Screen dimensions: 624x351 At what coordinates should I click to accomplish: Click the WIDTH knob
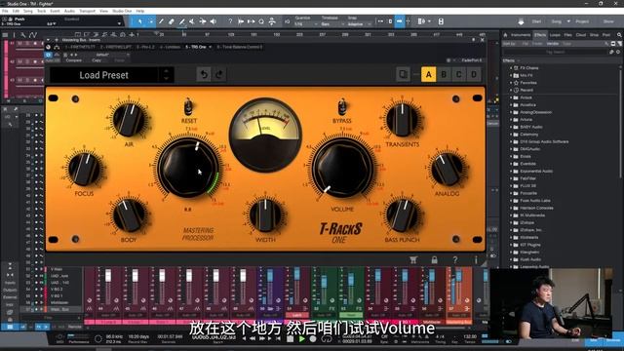coord(265,215)
